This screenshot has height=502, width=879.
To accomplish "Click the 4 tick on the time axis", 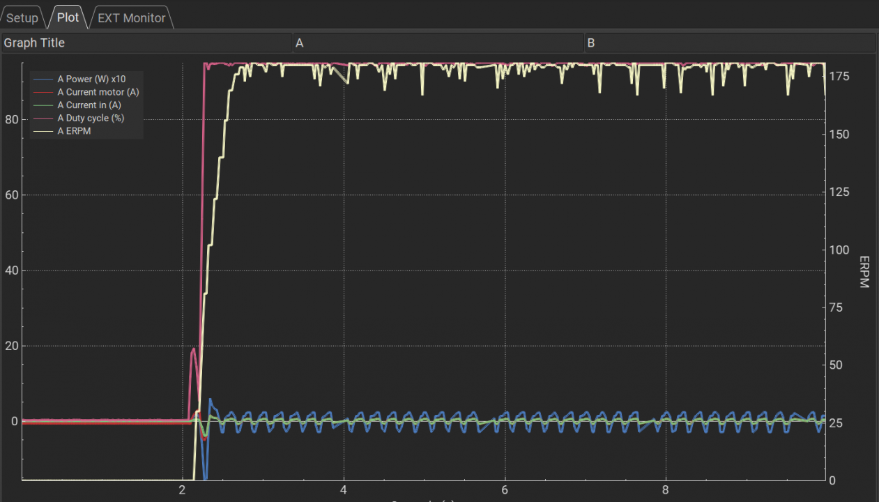I will tap(344, 490).
